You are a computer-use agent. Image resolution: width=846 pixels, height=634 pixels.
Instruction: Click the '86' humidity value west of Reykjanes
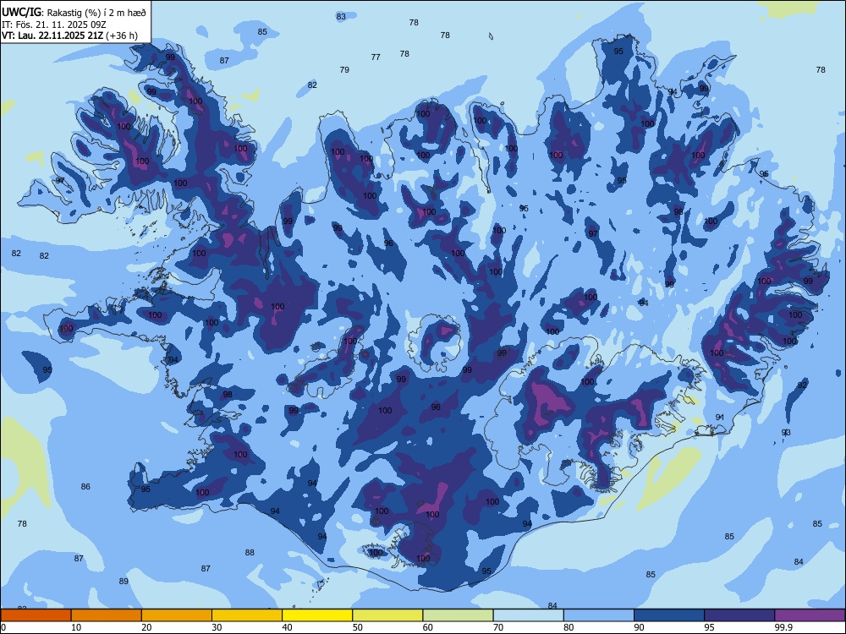[x=85, y=487]
